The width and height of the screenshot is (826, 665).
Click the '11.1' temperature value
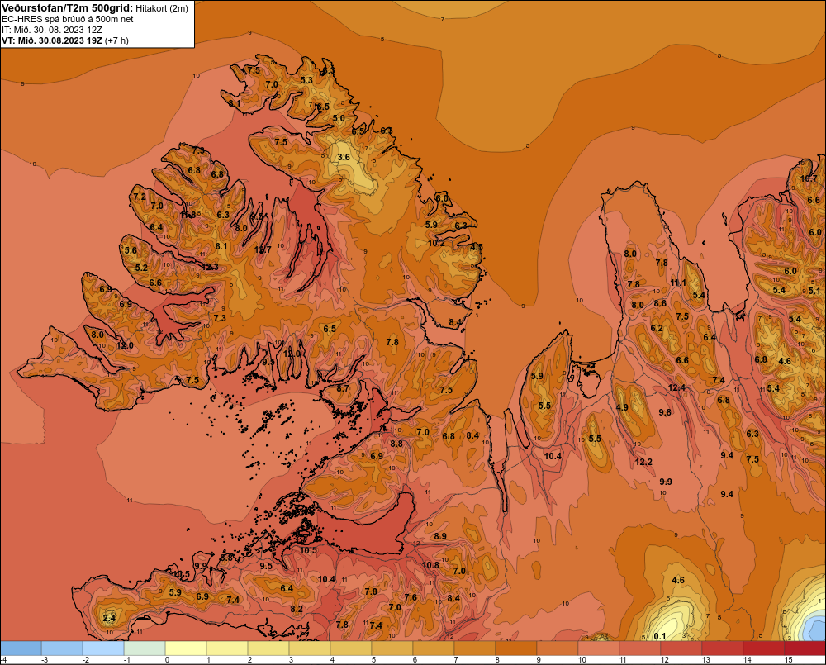[678, 283]
